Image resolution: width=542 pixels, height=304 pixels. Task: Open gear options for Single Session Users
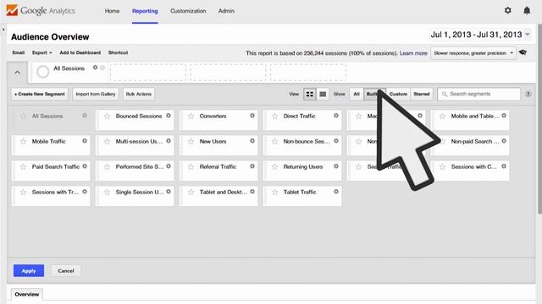click(x=169, y=192)
